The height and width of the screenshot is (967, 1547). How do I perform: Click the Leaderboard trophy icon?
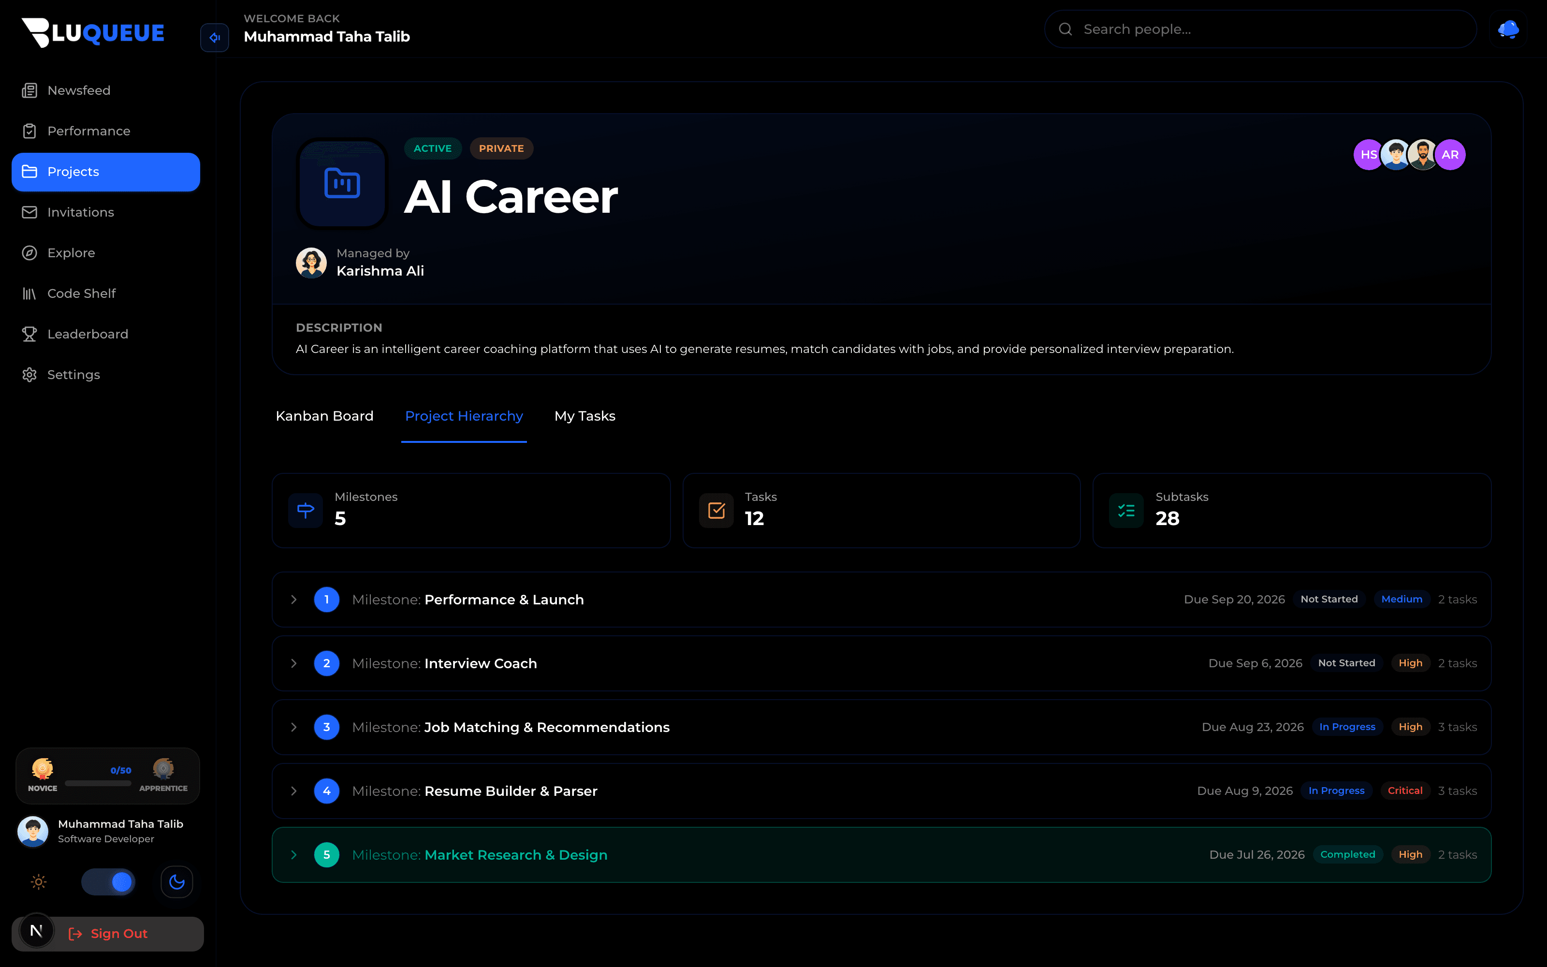29,334
